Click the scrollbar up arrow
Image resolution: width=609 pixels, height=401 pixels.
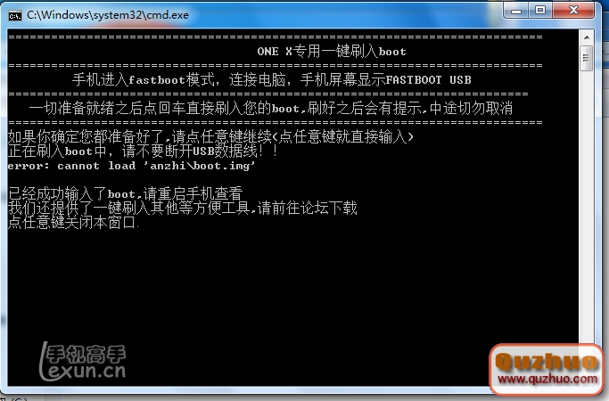coord(587,37)
